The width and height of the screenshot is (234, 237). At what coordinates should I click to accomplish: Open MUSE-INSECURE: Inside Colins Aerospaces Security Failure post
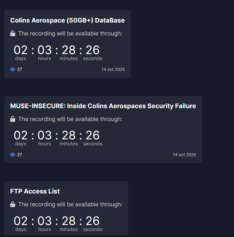[x=103, y=106]
